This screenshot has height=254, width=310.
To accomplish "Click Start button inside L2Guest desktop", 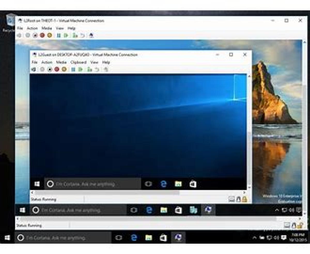I will tap(37, 184).
